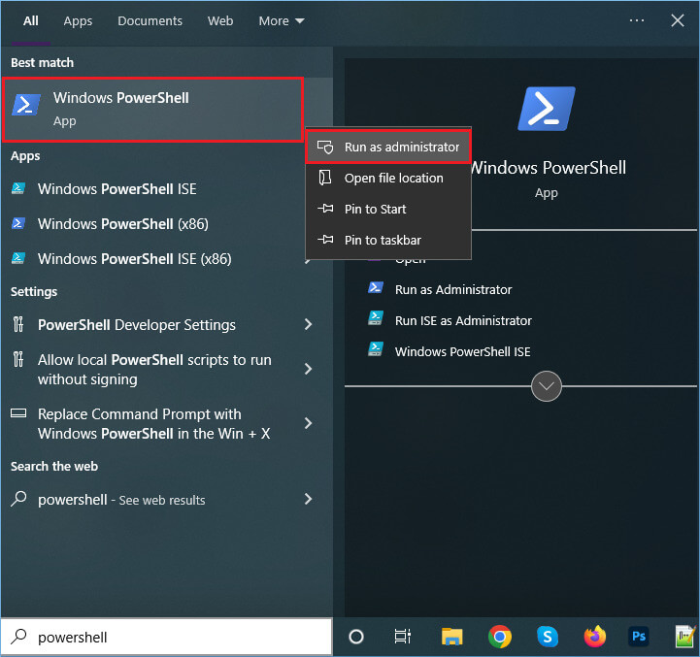The image size is (700, 657).
Task: Select Run as administrator in context menu
Action: point(388,147)
